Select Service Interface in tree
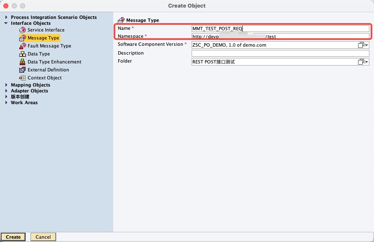374x242 pixels. [x=46, y=30]
